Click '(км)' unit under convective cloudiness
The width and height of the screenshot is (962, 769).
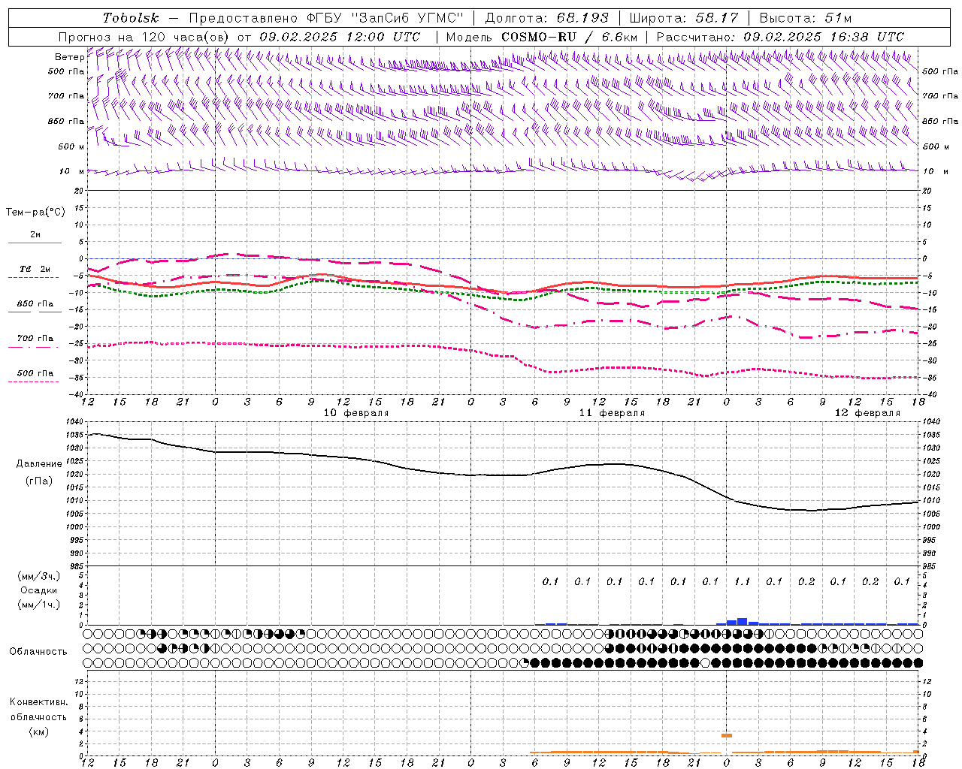click(38, 731)
